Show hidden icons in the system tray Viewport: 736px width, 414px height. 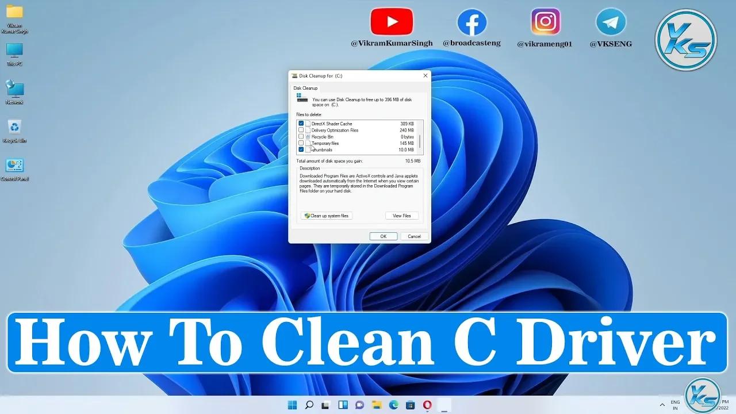coord(662,405)
